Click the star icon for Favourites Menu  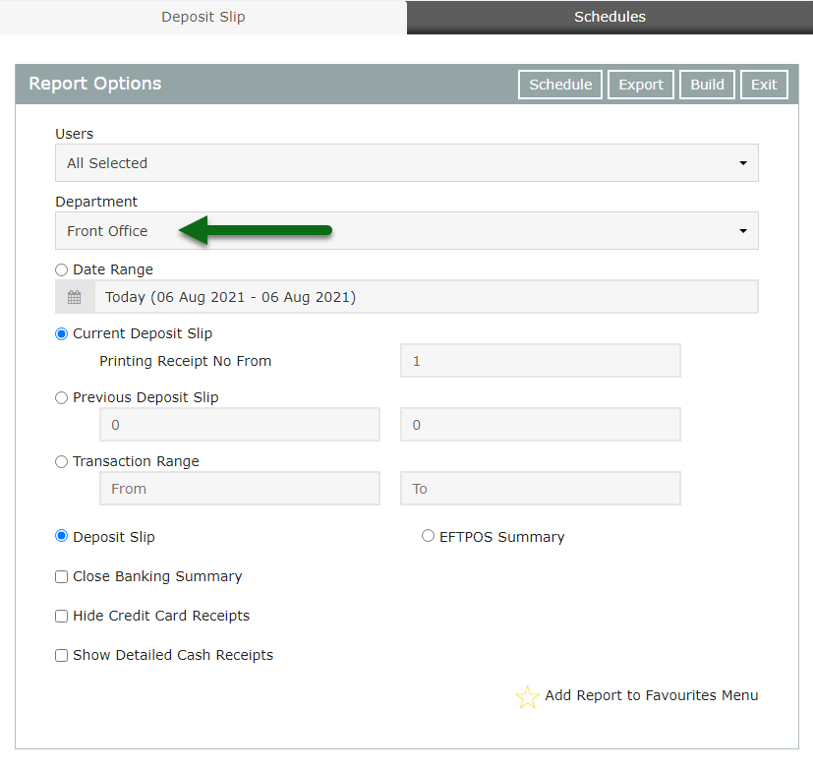[527, 696]
